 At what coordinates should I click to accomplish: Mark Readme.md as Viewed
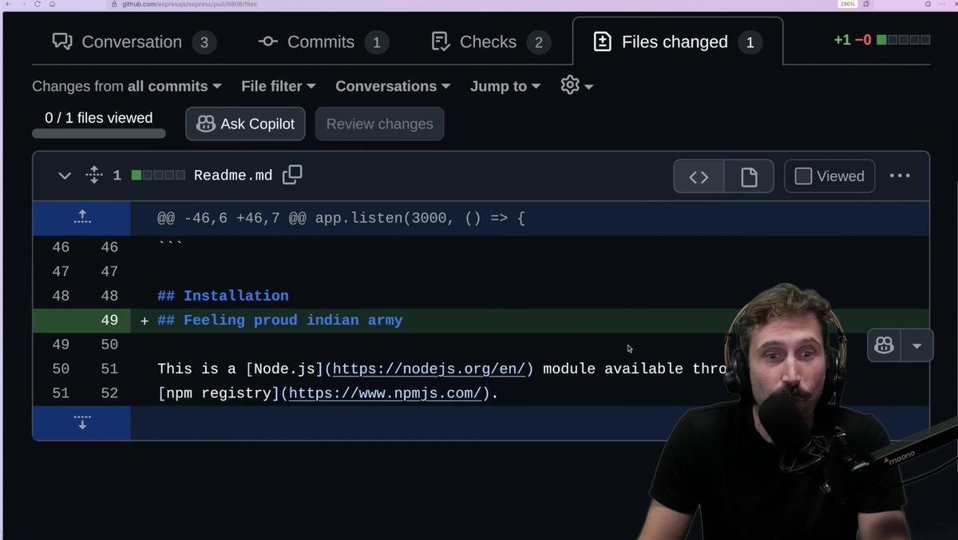click(829, 176)
